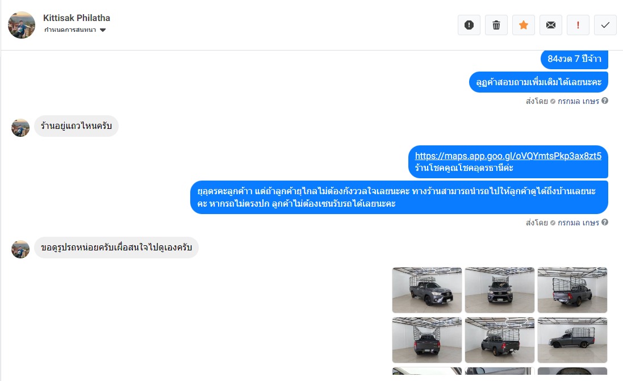Open the Google Maps shop location link
The width and height of the screenshot is (623, 381).
[x=508, y=156]
